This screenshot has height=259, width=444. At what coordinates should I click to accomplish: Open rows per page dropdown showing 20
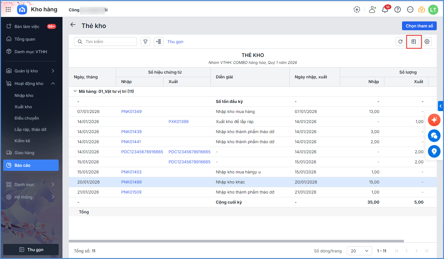point(359,251)
